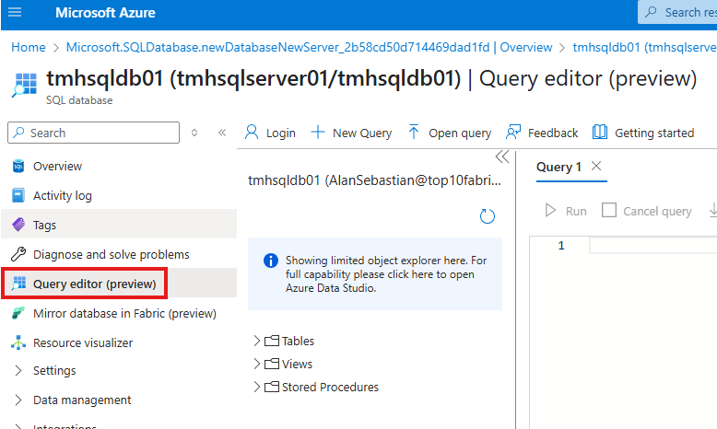
Task: Go to Home breadcrumb
Action: pyautogui.click(x=29, y=48)
